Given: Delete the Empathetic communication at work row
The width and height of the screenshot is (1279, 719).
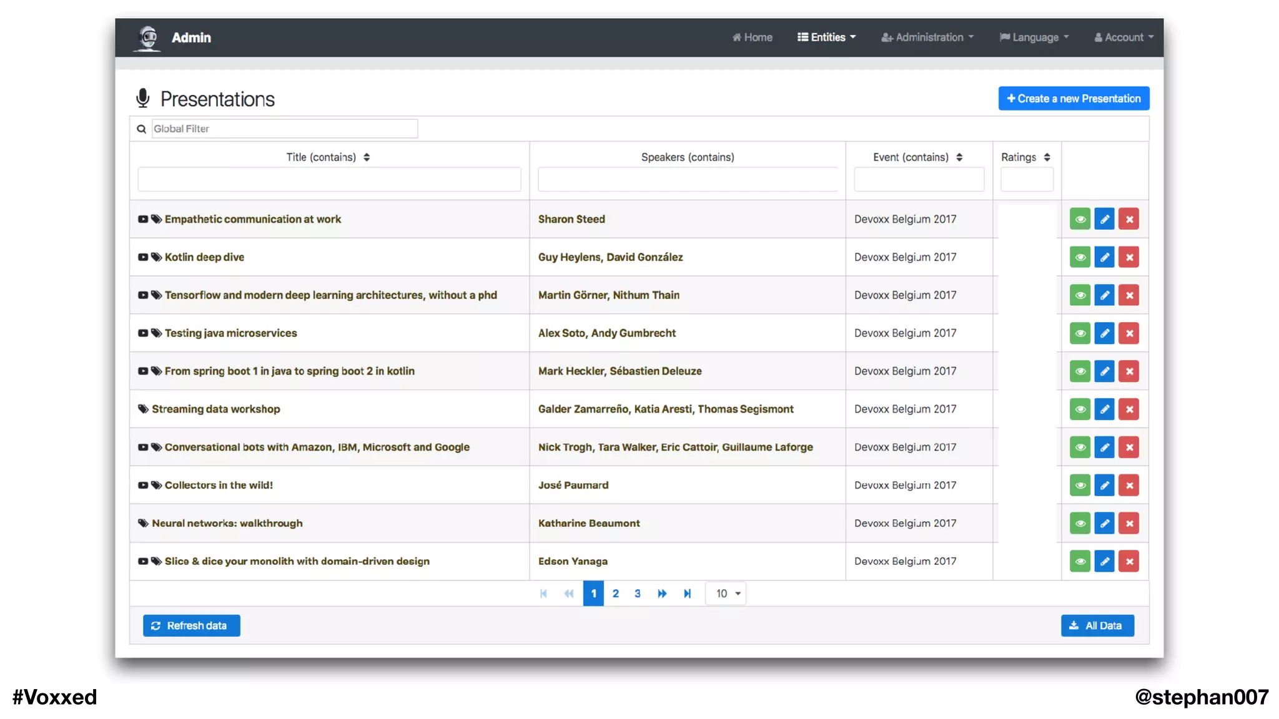Looking at the screenshot, I should 1128,219.
